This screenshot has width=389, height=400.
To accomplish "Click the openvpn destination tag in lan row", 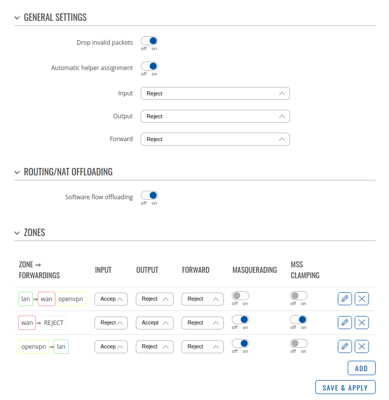I will click(71, 299).
